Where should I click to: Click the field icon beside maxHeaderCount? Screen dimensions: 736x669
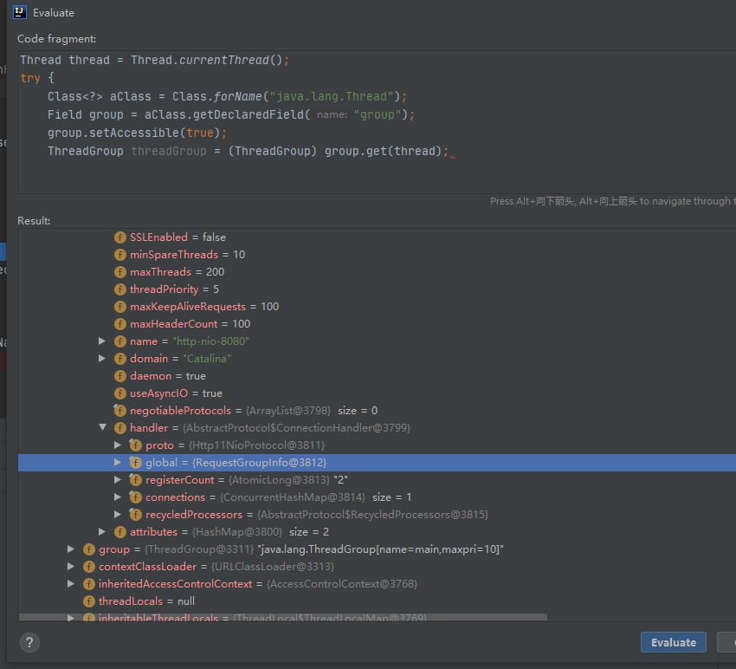[120, 324]
